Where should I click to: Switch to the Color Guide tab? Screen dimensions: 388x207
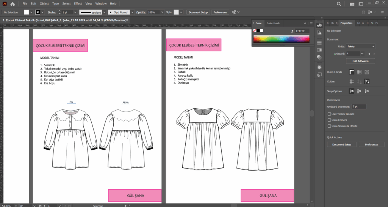273,23
